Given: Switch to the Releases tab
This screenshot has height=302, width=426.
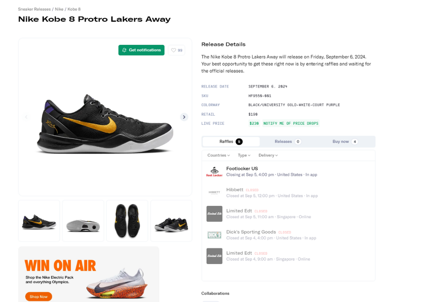Looking at the screenshot, I should pos(287,141).
